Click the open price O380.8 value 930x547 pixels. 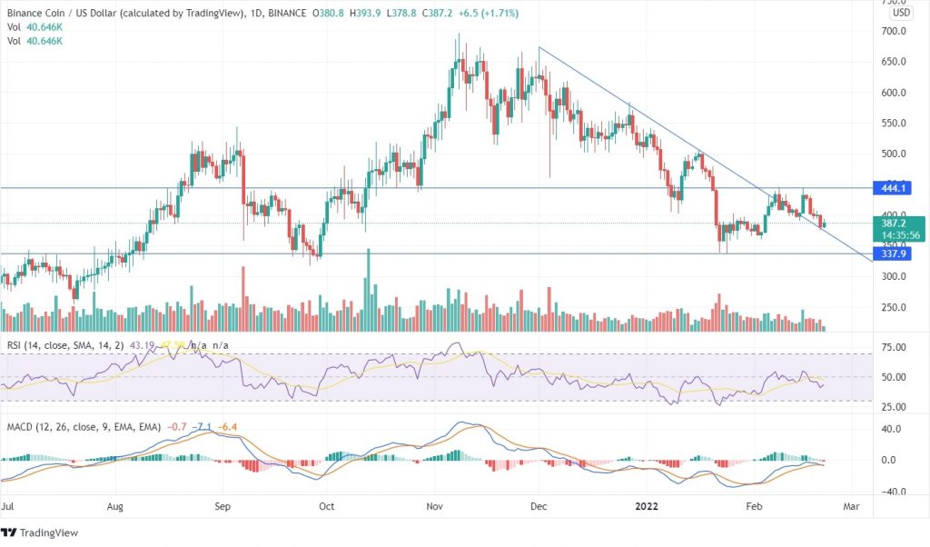click(x=327, y=13)
